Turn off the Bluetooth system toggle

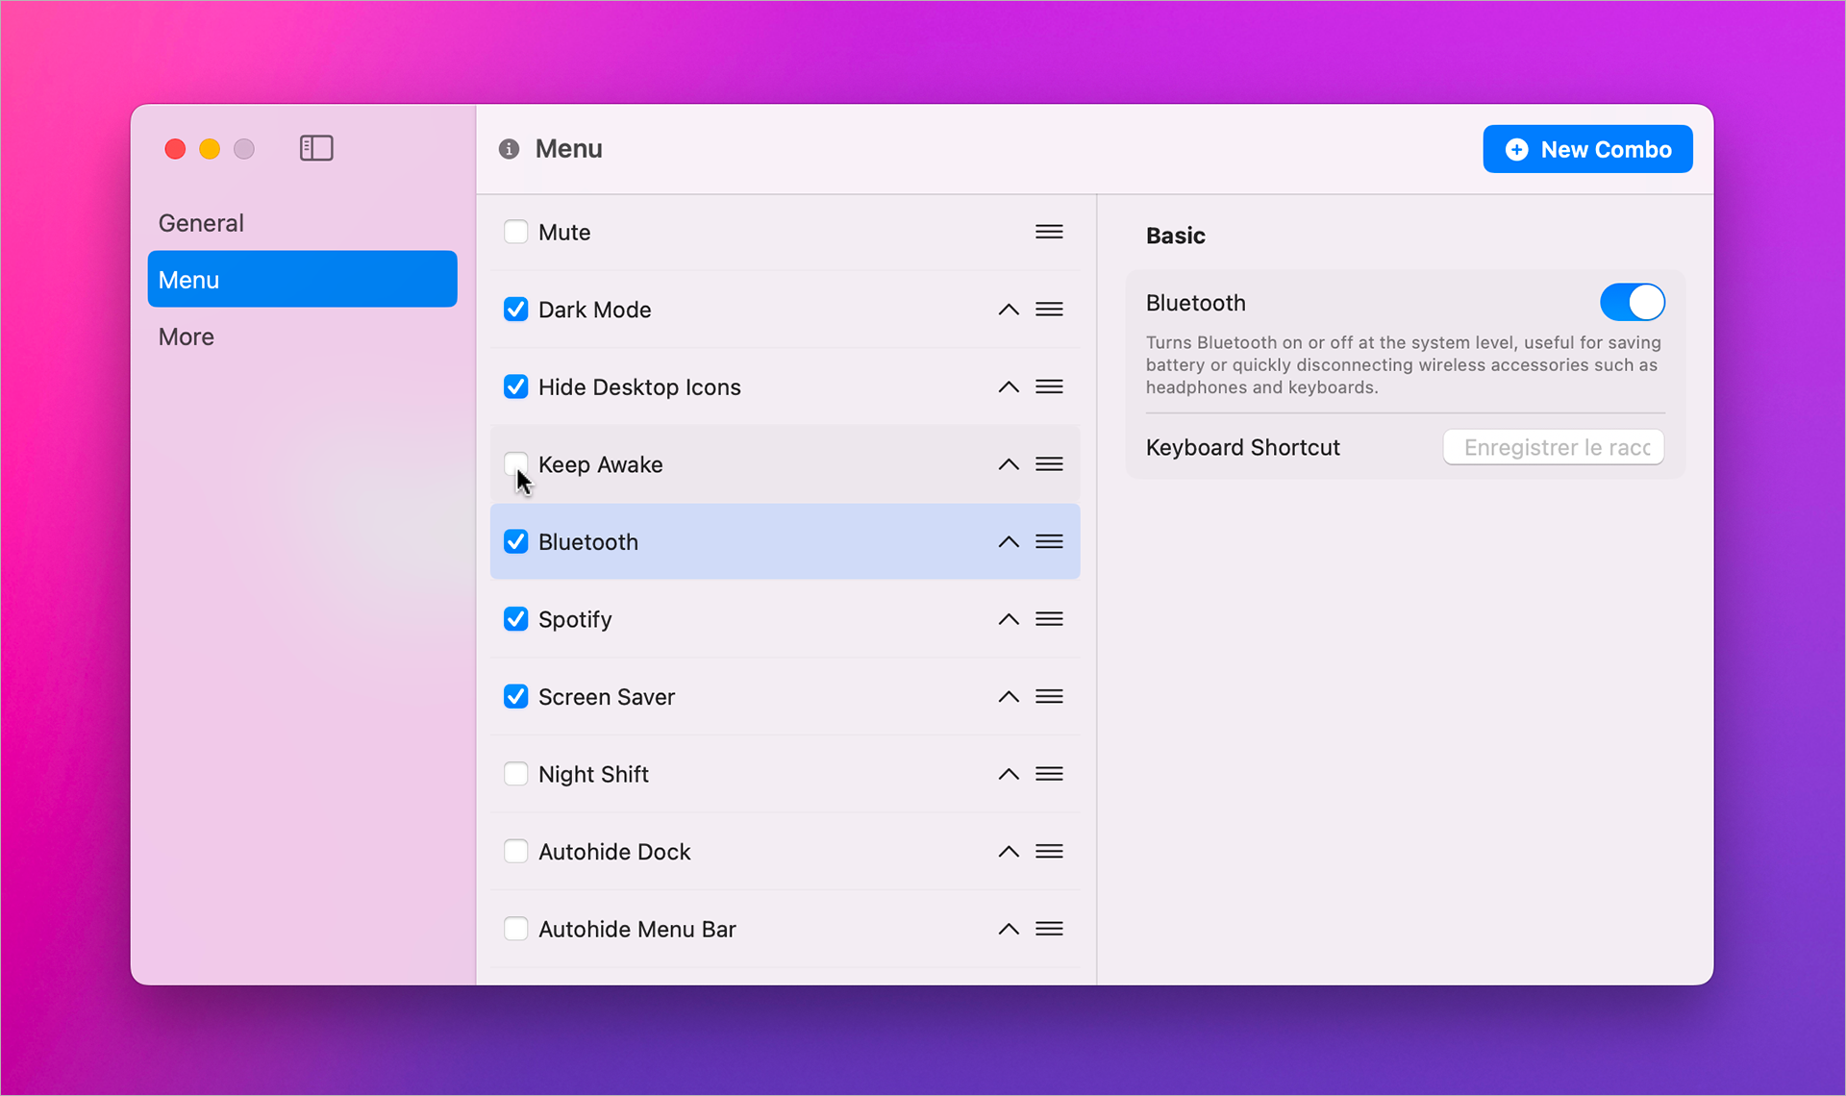1631,302
